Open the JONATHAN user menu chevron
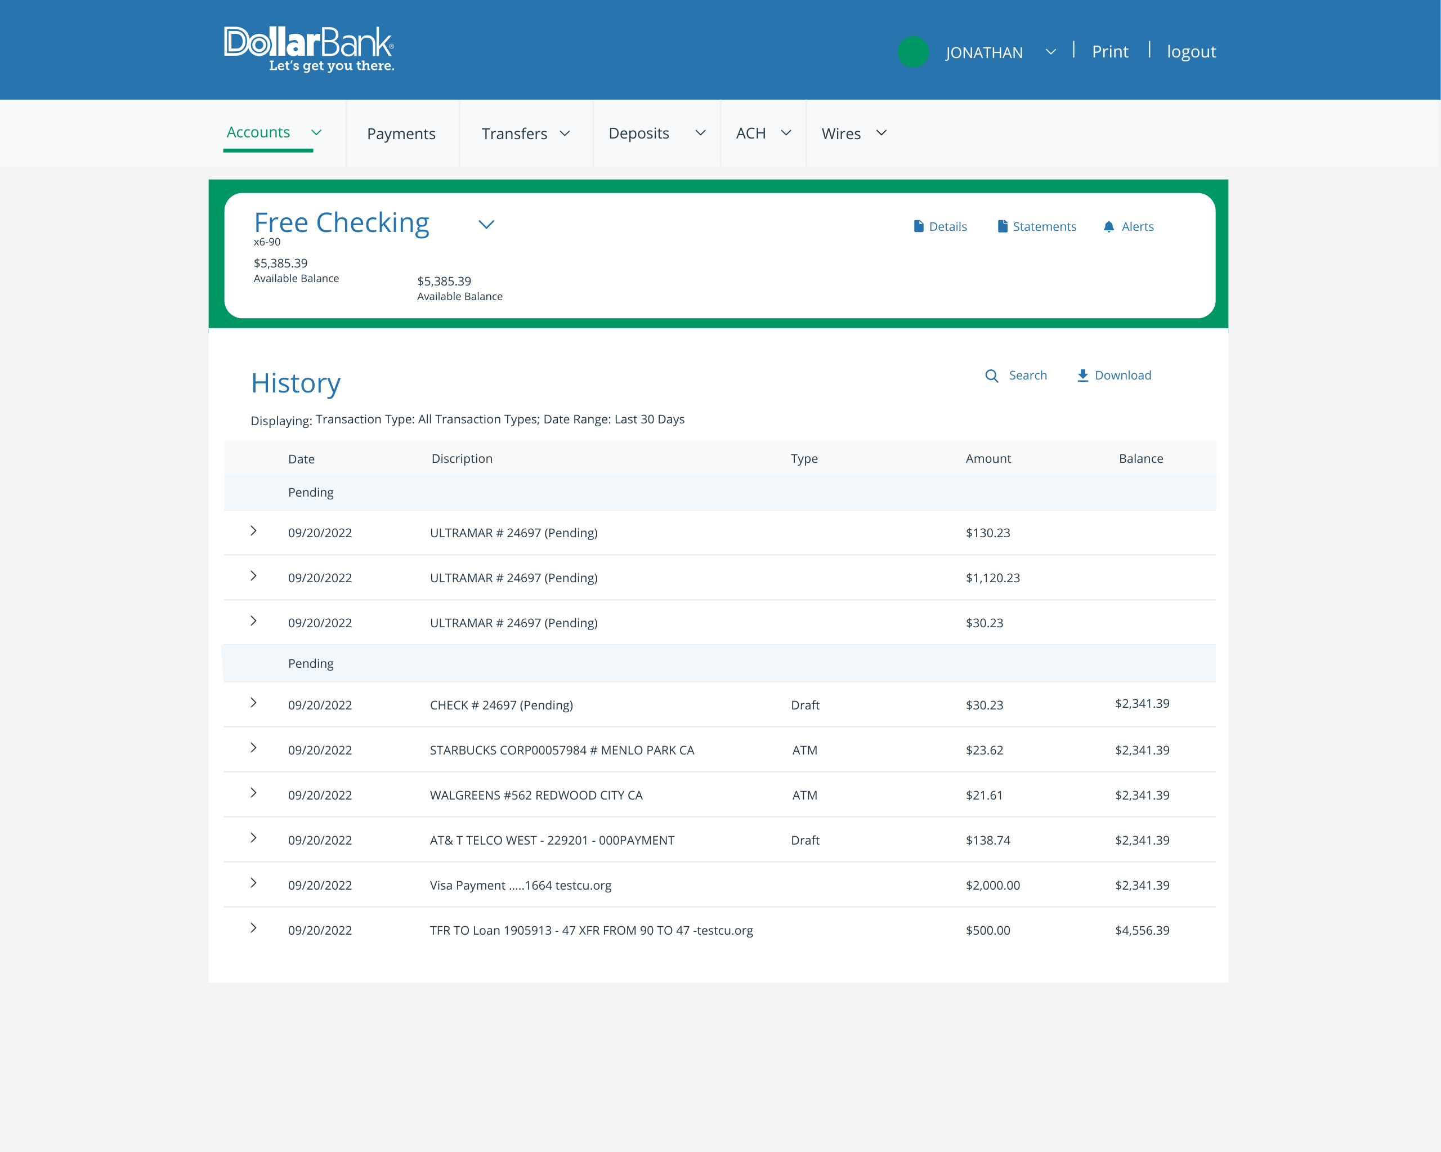Screen dimensions: 1441x1152 coord(1050,52)
